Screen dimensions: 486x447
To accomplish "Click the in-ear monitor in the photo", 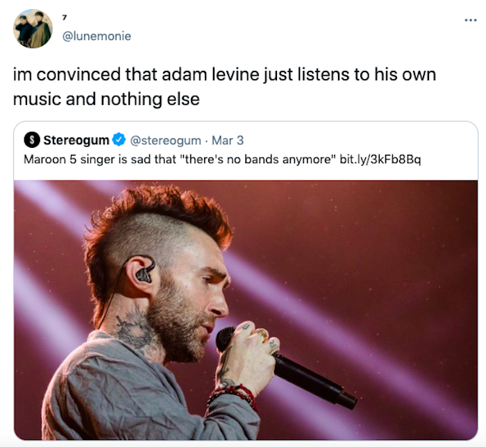I will pyautogui.click(x=144, y=273).
